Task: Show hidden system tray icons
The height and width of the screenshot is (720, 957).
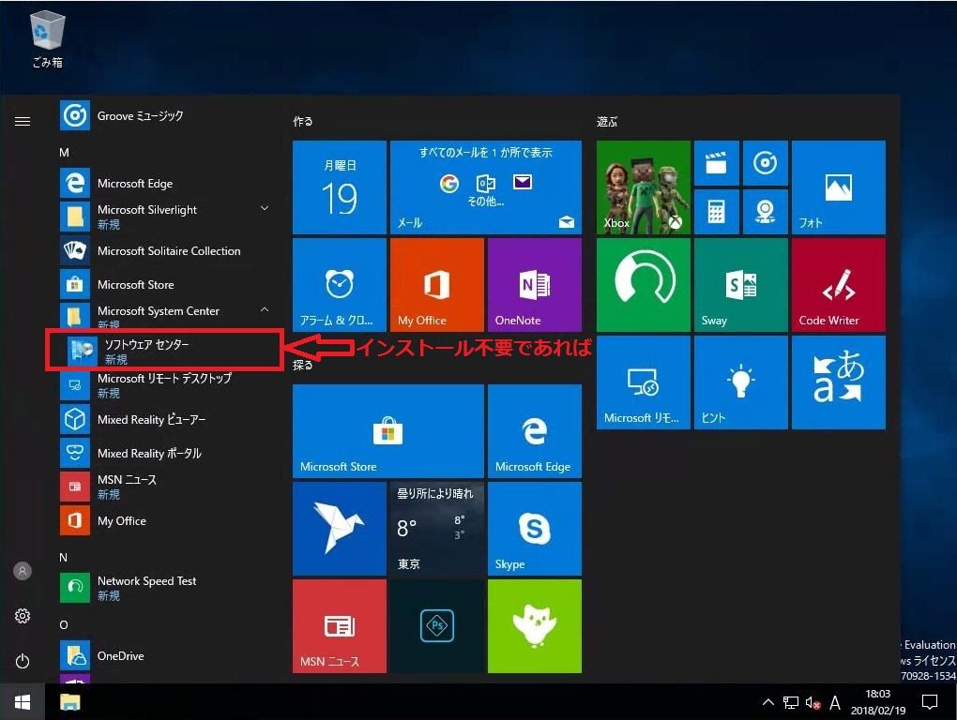Action: (768, 702)
